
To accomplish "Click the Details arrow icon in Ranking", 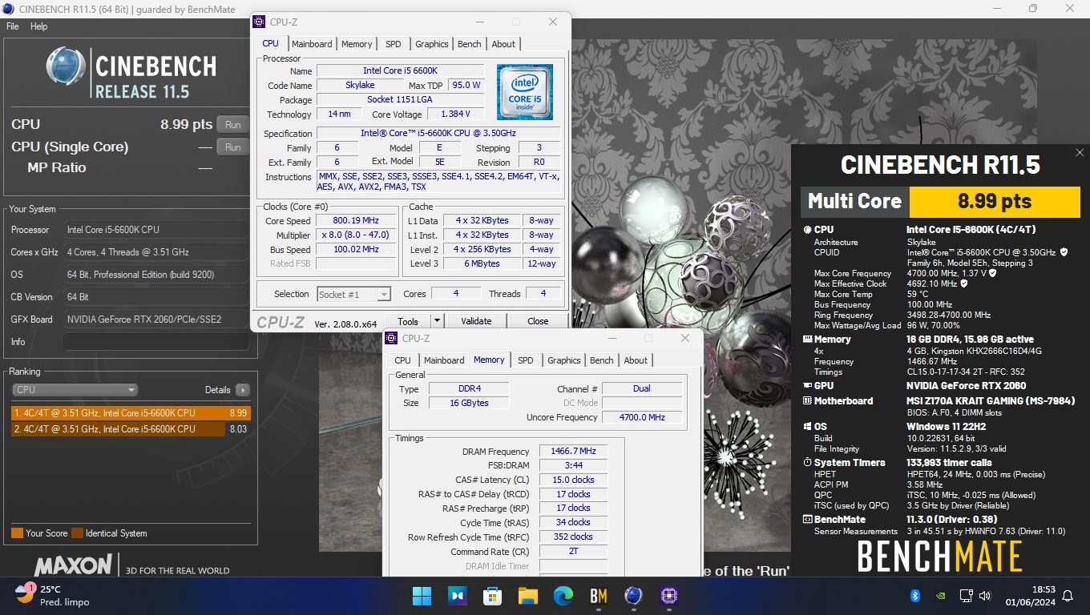I will point(242,390).
